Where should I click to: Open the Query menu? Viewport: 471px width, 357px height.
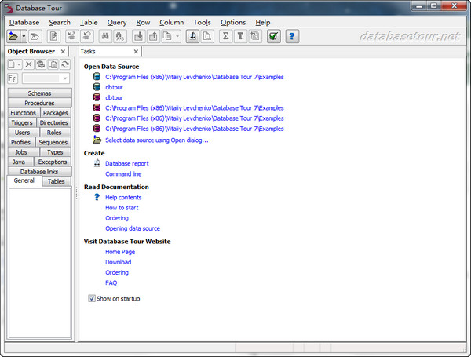[117, 23]
